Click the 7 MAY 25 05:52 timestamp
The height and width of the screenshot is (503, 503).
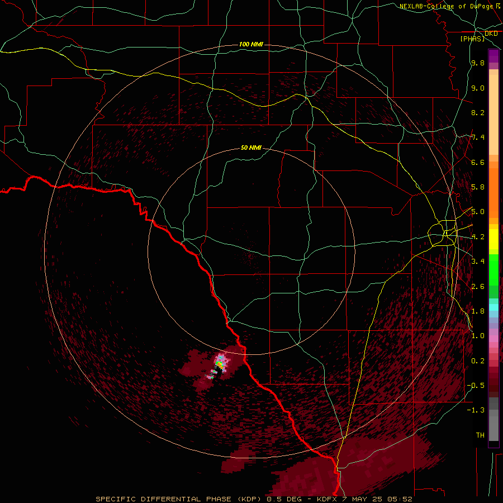tap(377, 499)
